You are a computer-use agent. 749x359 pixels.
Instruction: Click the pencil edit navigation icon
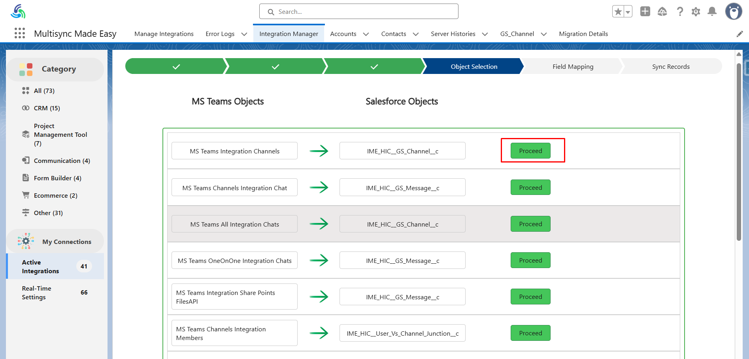740,34
